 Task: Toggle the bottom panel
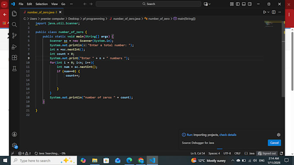pos(244,4)
